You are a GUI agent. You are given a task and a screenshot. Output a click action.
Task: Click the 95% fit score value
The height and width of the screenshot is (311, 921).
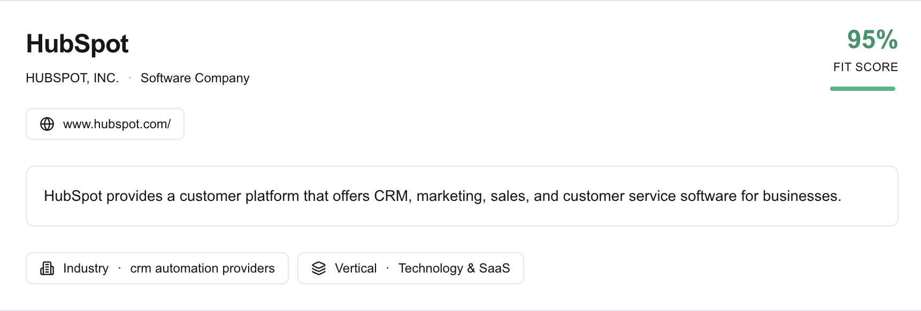872,40
